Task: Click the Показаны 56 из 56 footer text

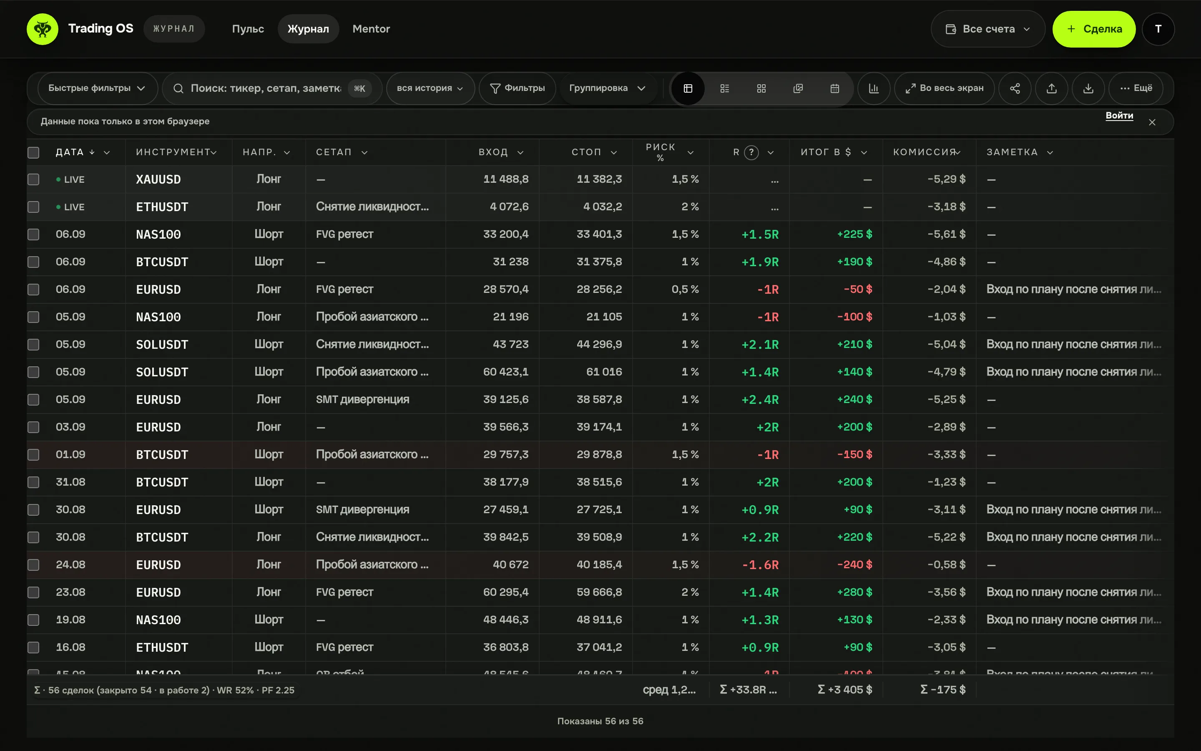Action: pyautogui.click(x=600, y=721)
